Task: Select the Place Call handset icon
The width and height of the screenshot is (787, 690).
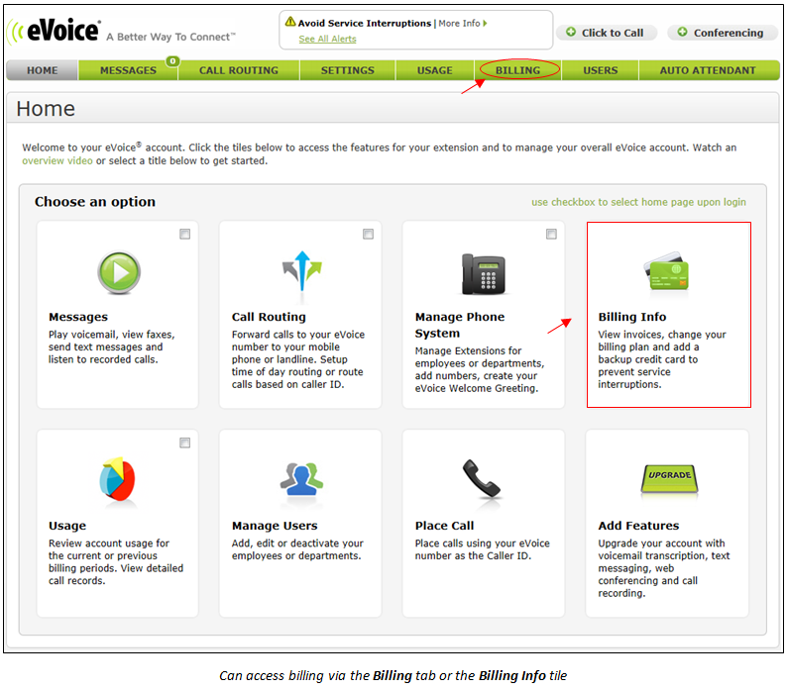Action: point(482,478)
